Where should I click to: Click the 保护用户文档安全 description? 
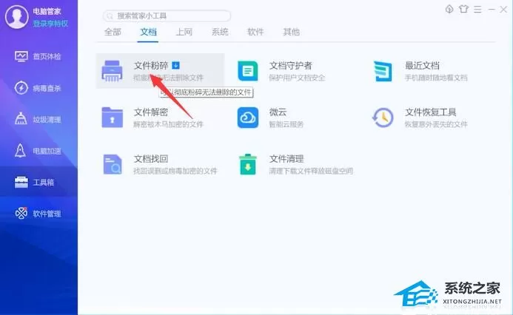click(297, 78)
